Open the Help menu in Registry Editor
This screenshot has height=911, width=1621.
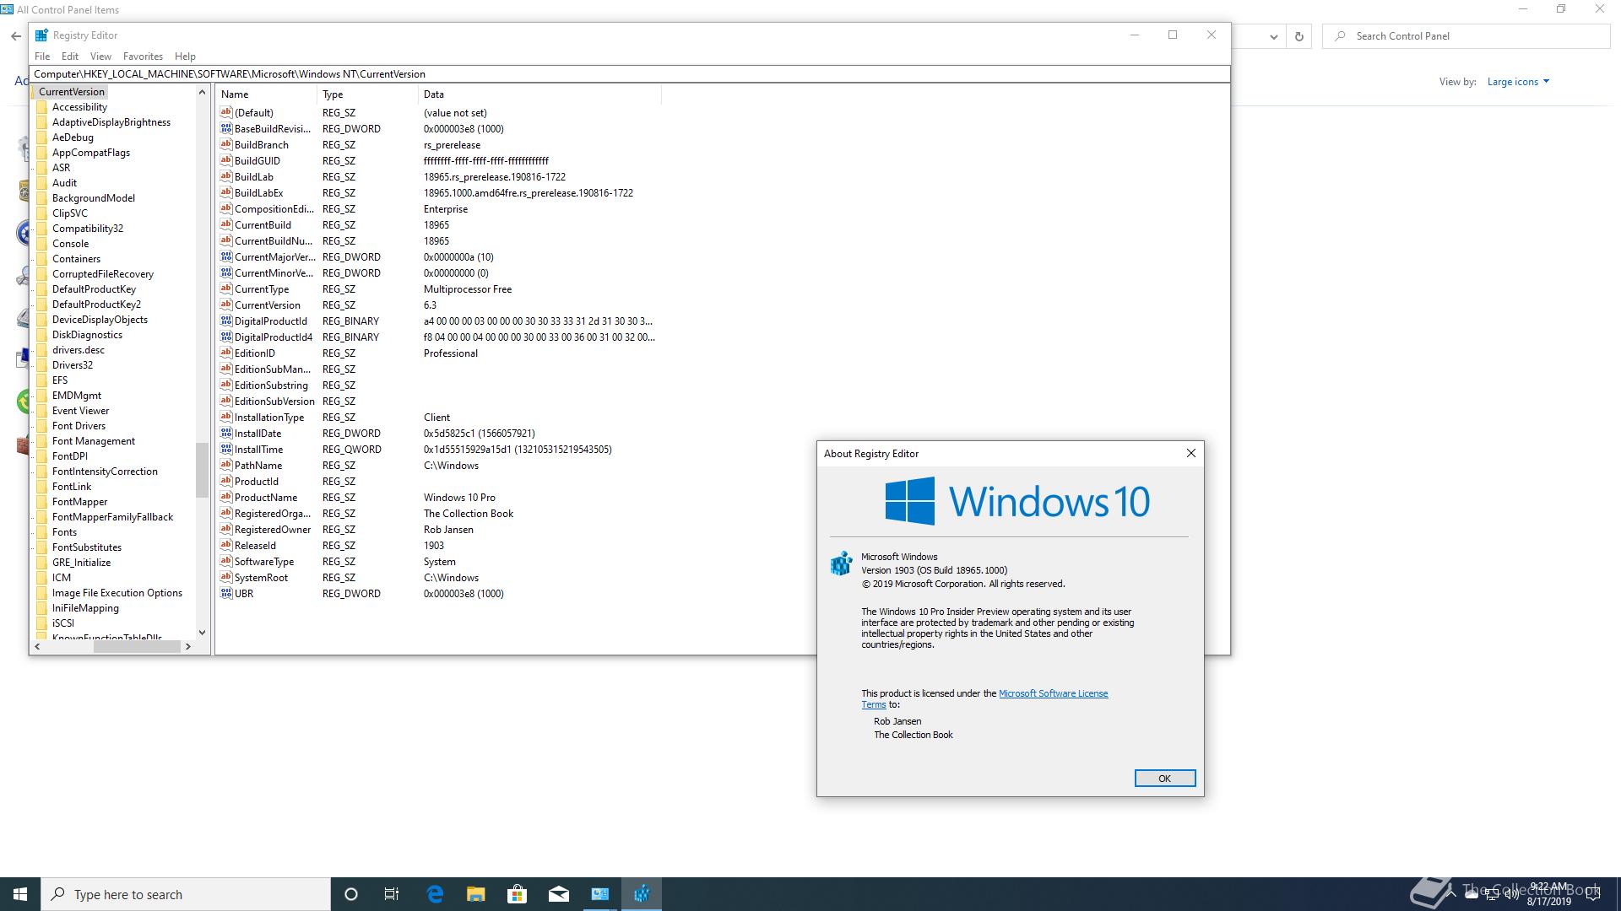coord(185,57)
